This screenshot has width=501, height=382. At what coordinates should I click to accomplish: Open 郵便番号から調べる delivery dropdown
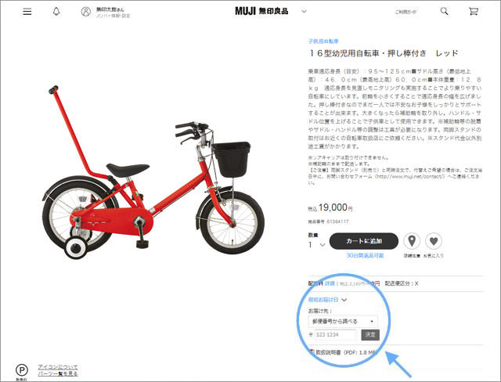click(x=343, y=321)
